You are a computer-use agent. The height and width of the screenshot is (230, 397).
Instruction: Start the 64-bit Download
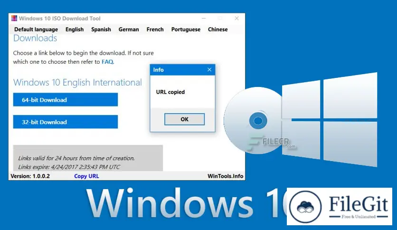pos(66,99)
